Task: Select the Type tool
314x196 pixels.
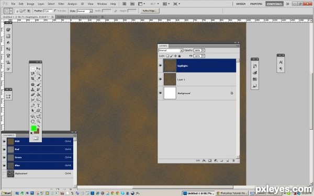Action: (x=38, y=106)
